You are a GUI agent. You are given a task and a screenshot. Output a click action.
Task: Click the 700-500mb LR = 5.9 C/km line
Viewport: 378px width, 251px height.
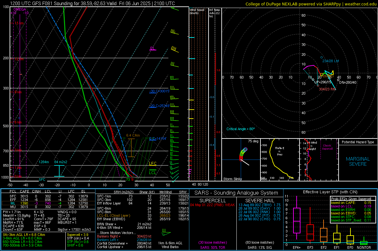pyautogui.click(x=22, y=245)
